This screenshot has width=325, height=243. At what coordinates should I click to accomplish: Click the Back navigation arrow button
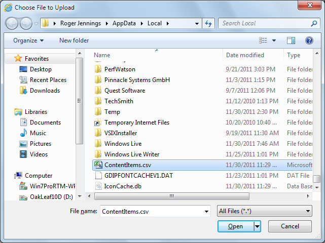[12, 23]
